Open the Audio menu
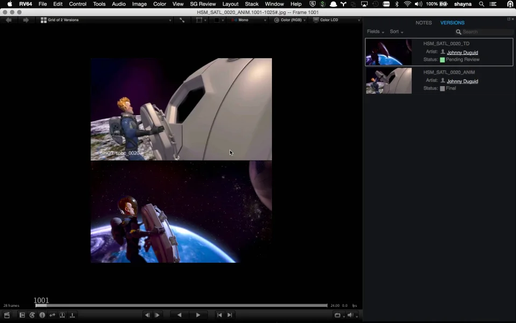This screenshot has width=516, height=323. coord(118,4)
